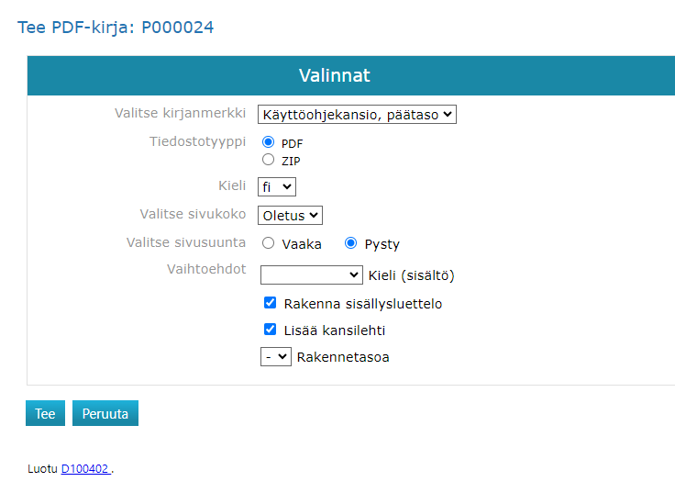Open the Rakennetasoa level dropdown
This screenshot has height=504, width=675.
pyautogui.click(x=275, y=356)
